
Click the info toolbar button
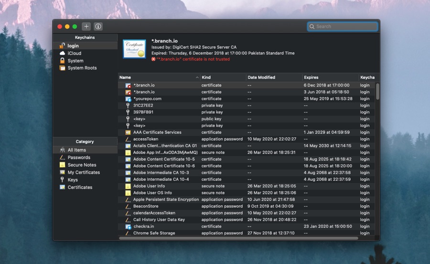pos(98,26)
